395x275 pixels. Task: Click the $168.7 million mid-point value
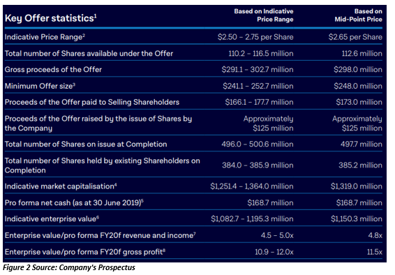[x=359, y=202]
